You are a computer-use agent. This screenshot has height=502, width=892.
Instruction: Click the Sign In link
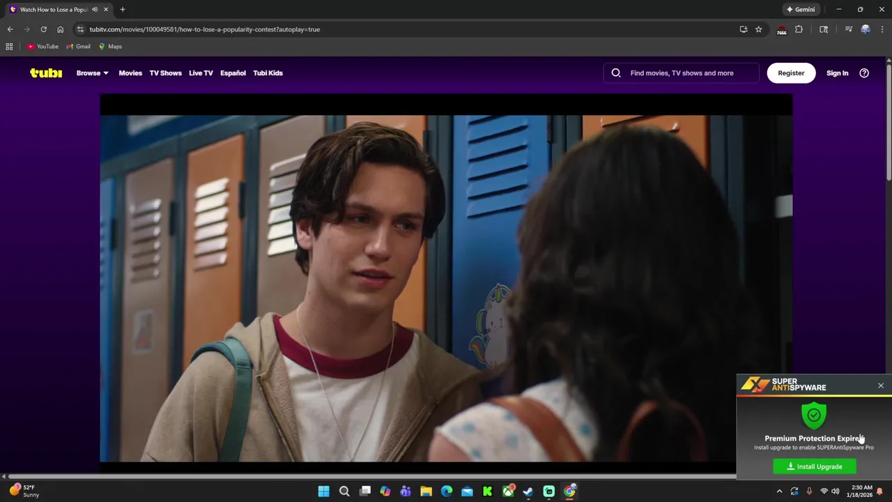(x=837, y=73)
